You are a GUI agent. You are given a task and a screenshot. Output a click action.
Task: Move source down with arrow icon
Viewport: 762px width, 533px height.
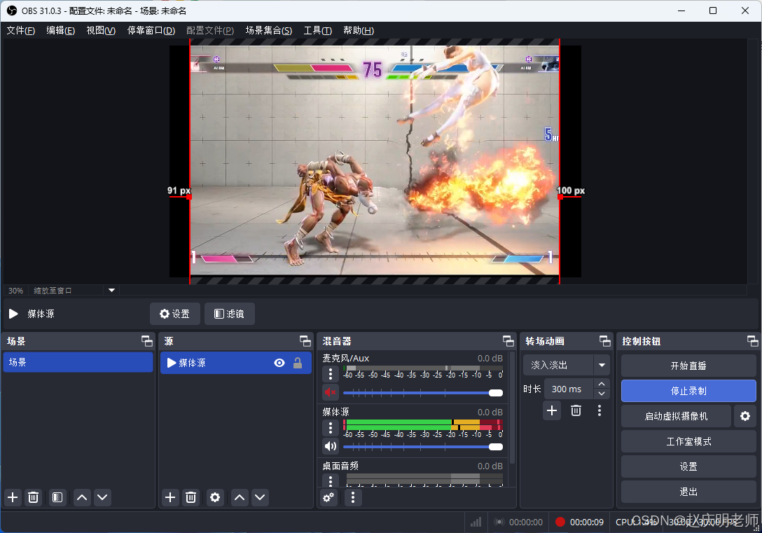click(x=260, y=497)
